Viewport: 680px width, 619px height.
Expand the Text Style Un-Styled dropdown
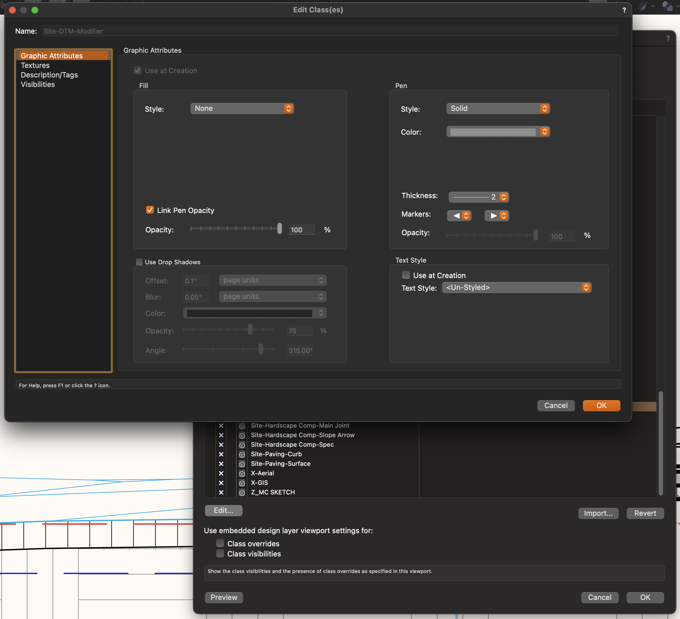(x=516, y=288)
